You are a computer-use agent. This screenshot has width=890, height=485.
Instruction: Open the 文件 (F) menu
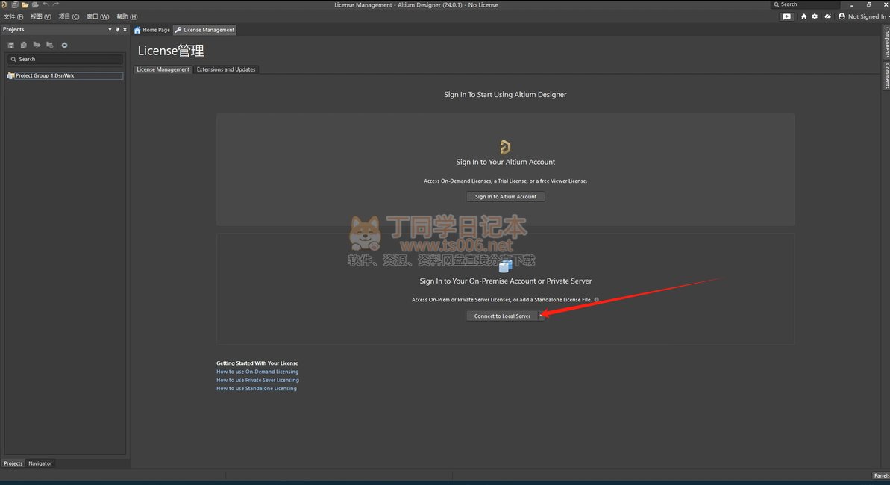click(x=13, y=16)
